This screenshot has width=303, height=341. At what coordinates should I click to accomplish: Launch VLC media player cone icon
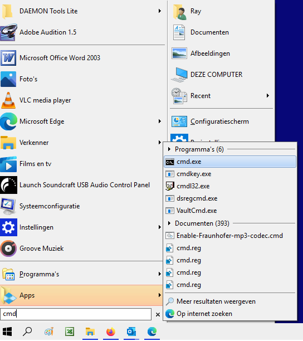click(8, 100)
